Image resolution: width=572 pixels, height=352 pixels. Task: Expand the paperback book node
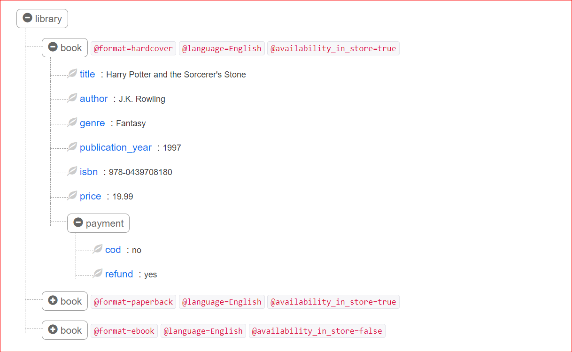click(53, 301)
